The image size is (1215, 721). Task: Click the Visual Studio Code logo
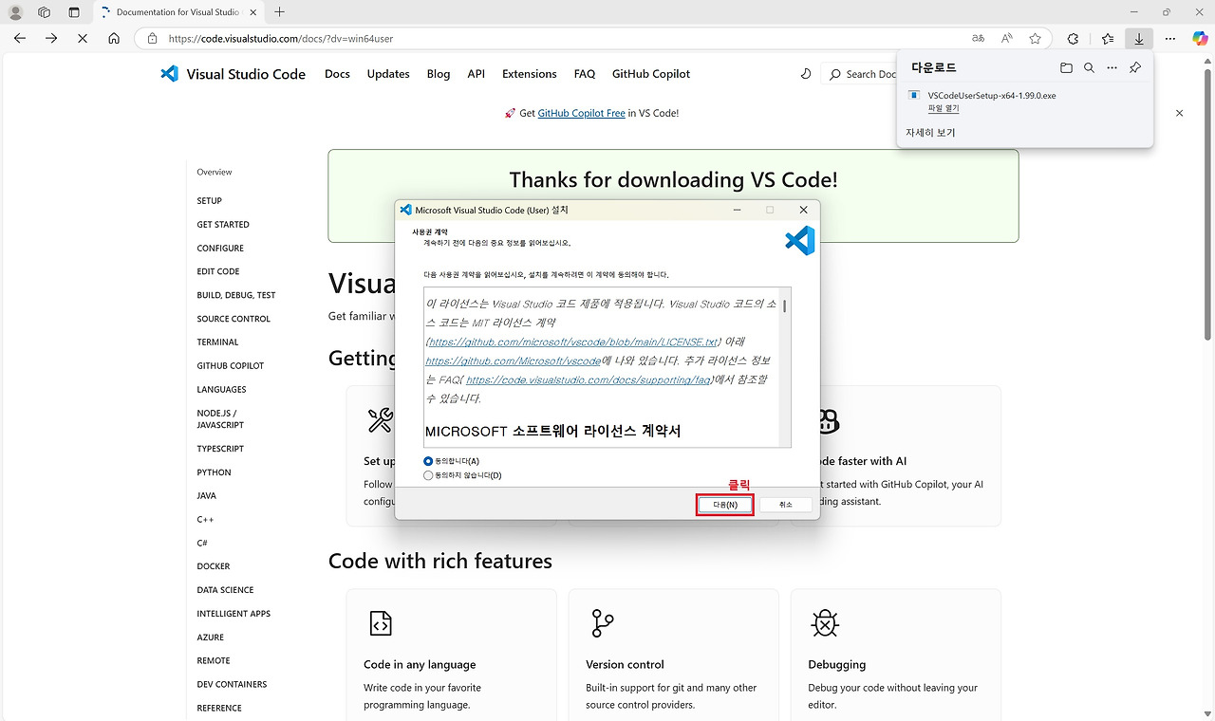pos(169,73)
